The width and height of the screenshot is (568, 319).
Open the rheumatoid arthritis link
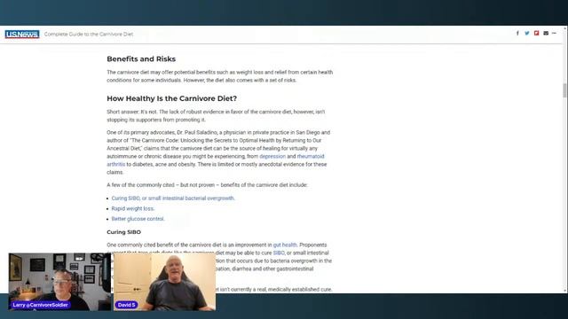216,160
